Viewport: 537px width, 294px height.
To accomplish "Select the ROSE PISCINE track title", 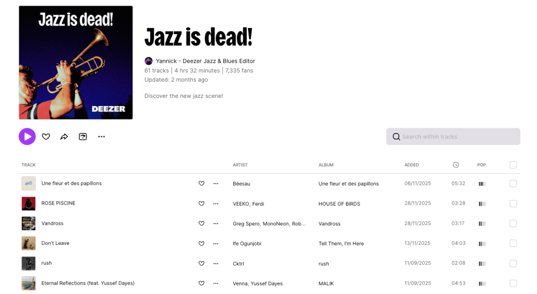I will click(x=58, y=203).
